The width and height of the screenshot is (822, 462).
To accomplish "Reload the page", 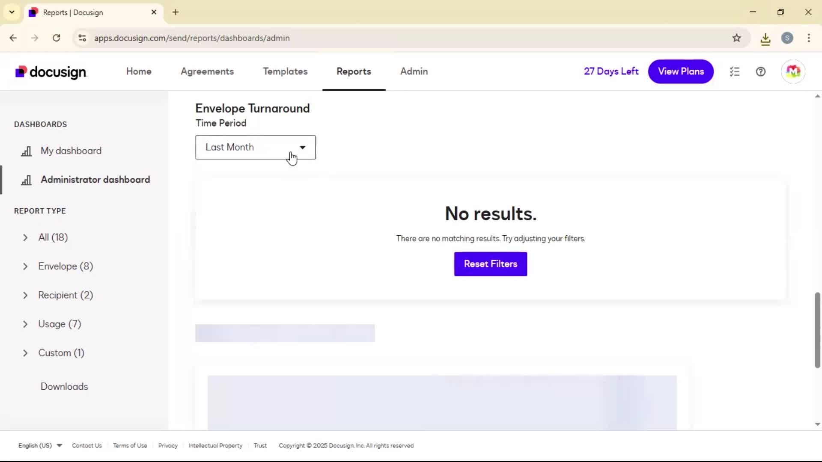I will click(56, 38).
